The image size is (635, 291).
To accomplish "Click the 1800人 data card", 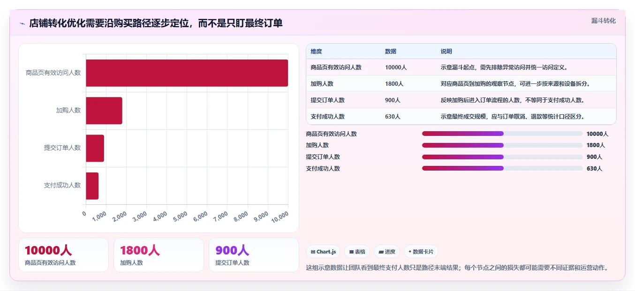I will [x=159, y=255].
